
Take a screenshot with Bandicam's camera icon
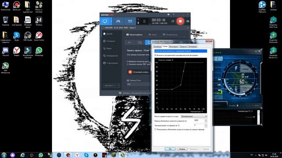188,22
